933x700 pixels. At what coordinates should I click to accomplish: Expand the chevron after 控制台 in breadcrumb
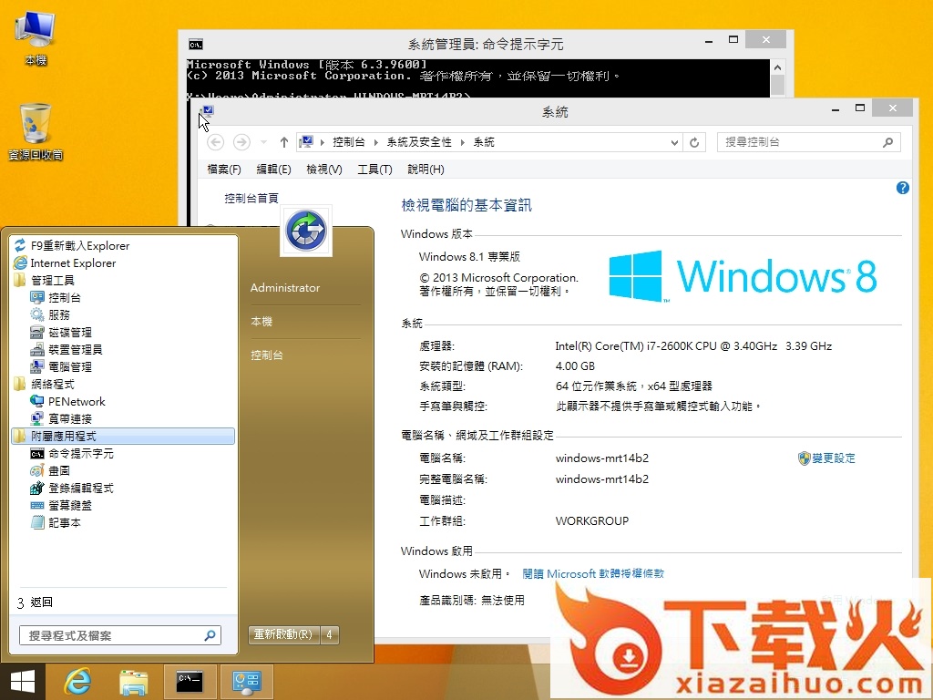(x=376, y=142)
